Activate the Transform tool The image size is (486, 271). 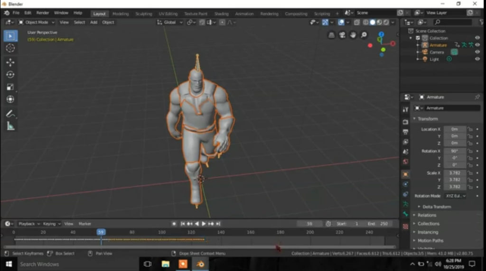[x=10, y=99]
